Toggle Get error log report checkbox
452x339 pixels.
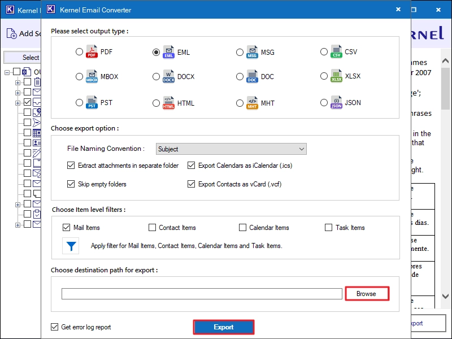(x=54, y=327)
